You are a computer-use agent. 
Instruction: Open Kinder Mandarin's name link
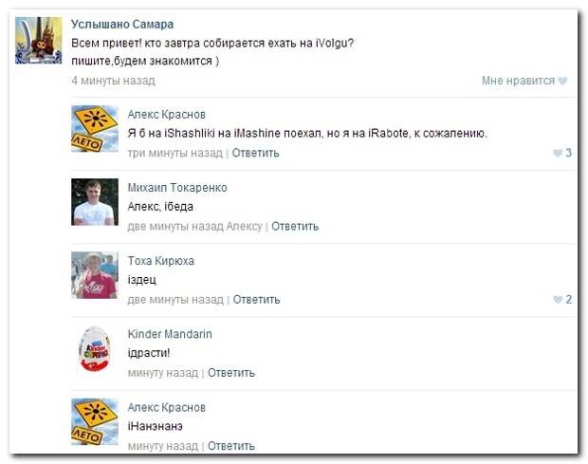tap(170, 334)
